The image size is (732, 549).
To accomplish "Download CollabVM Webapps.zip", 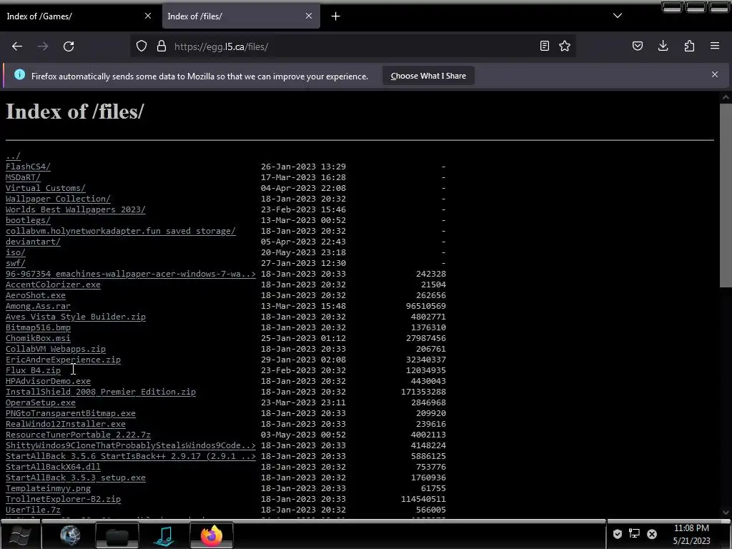I will point(56,349).
